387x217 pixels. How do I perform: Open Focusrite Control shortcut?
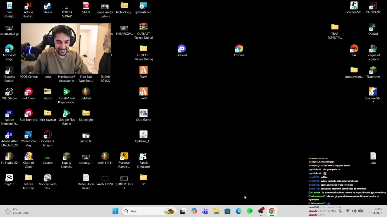[9, 74]
